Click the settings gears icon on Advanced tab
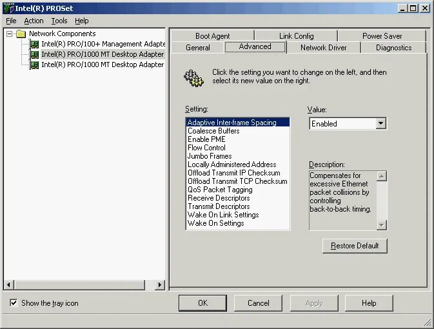Image resolution: width=434 pixels, height=329 pixels. 193,78
